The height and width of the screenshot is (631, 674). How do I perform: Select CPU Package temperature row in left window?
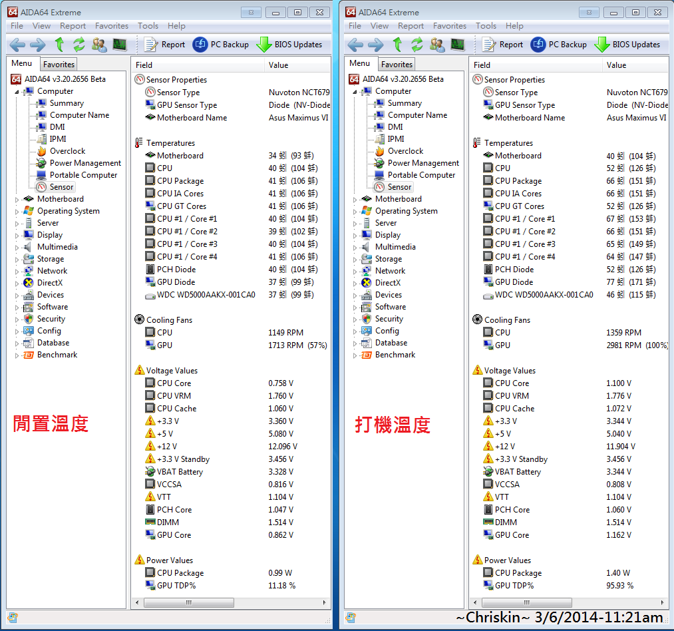point(232,181)
